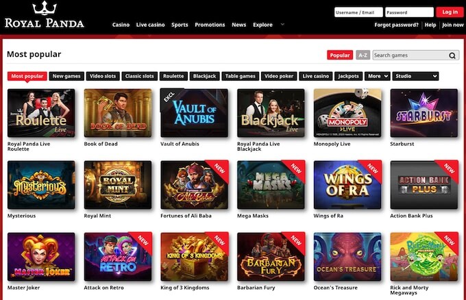Open the Live casino menu item
466x300 pixels.
pyautogui.click(x=150, y=25)
